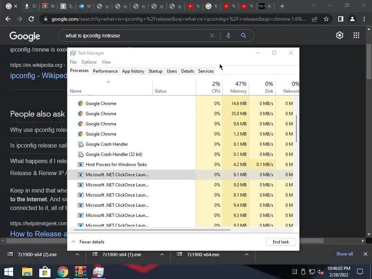
Task: Select Google Crash Handler (32 bit) icon
Action: 81,154
